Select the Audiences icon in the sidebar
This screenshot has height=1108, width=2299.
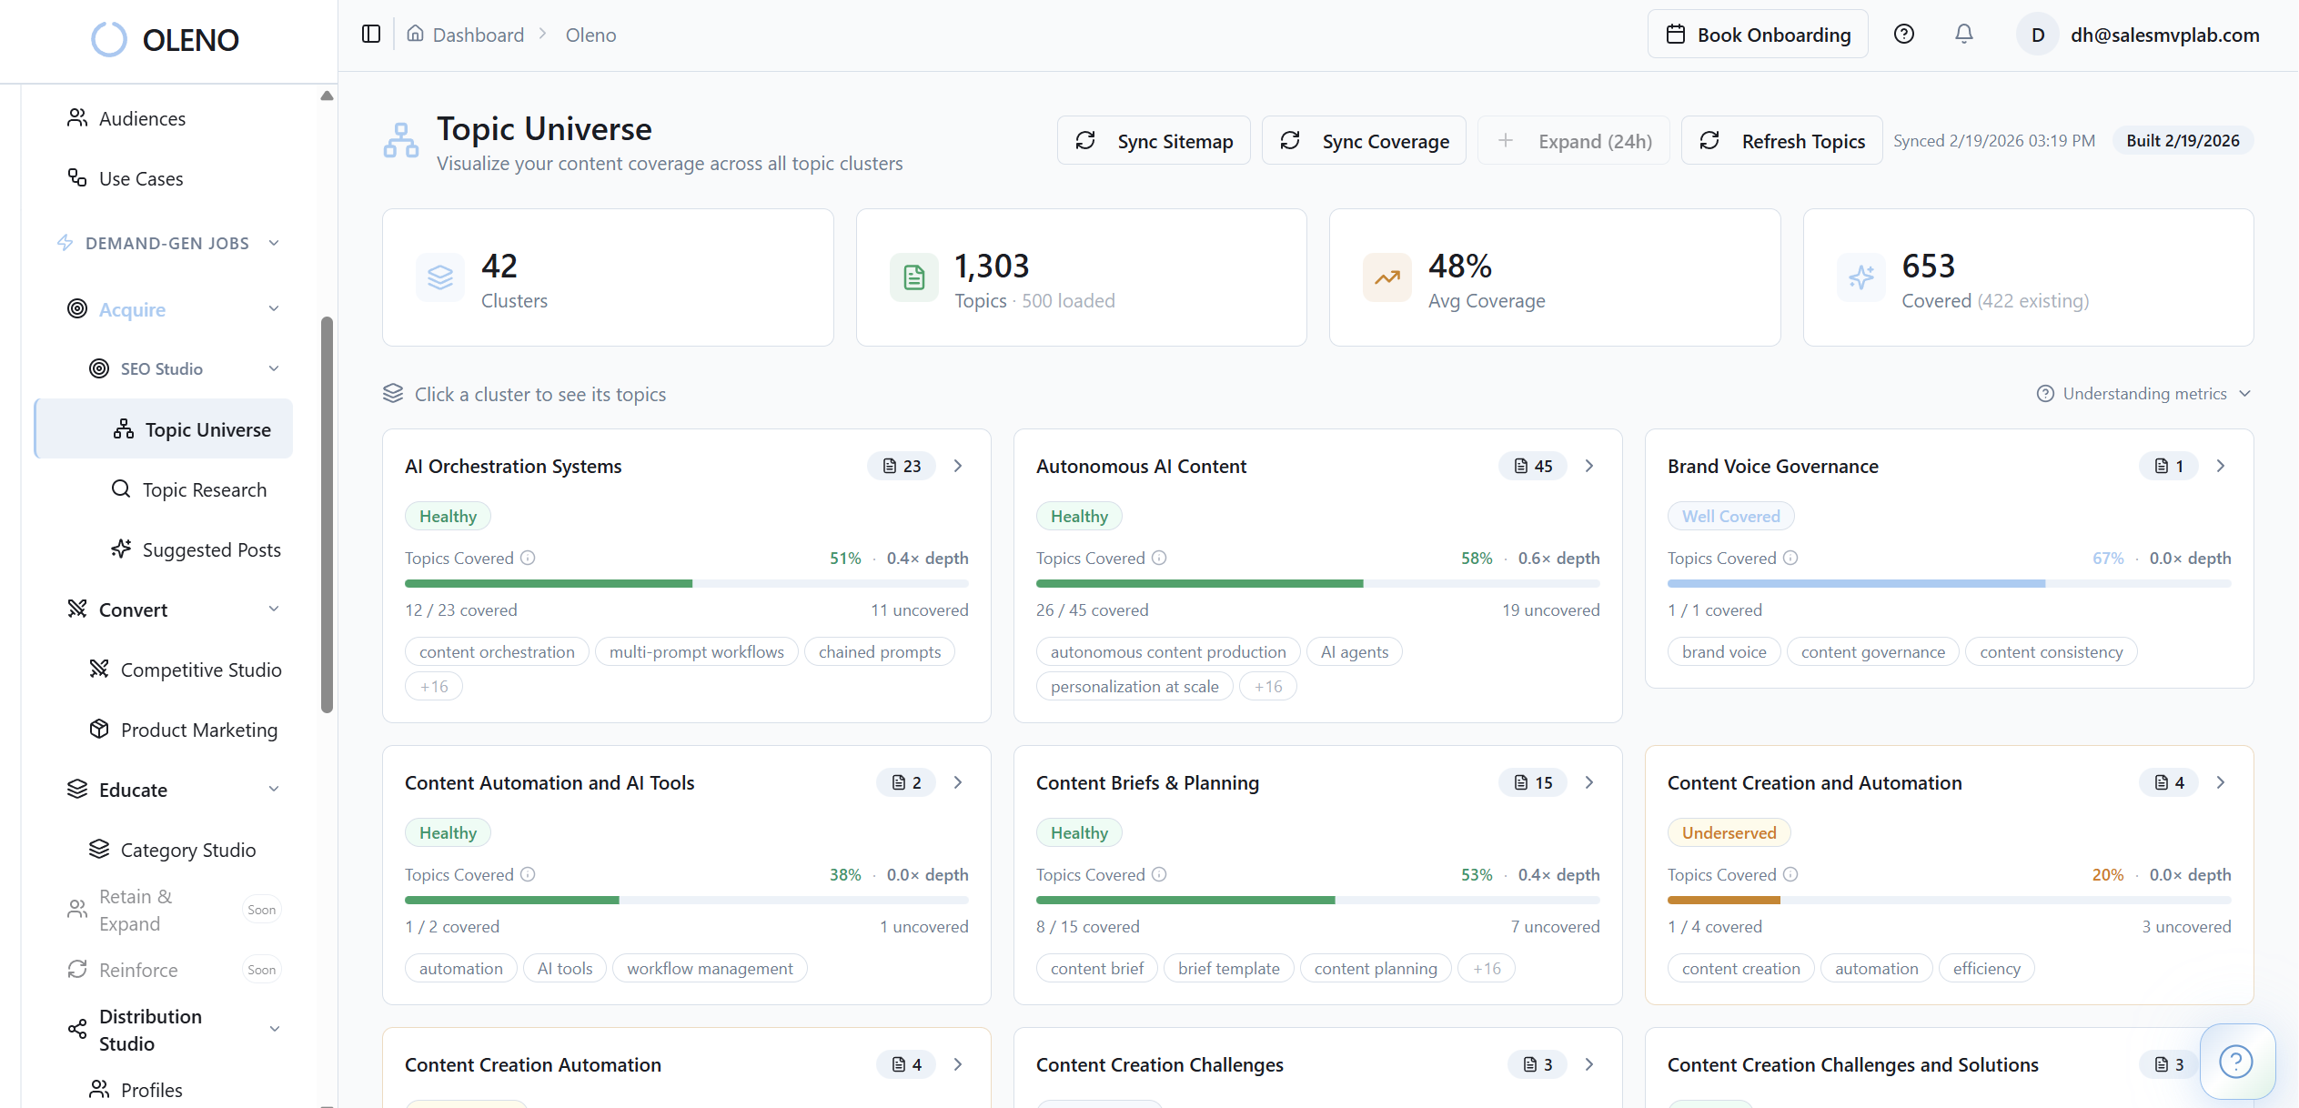click(77, 117)
